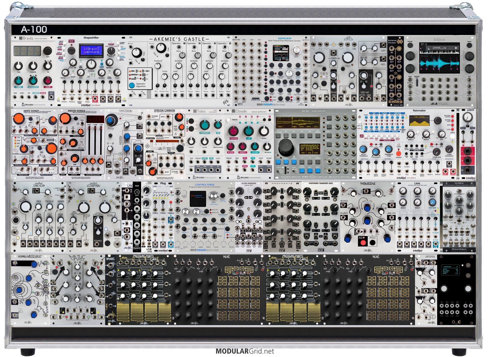Select the Positronic Transient Gate module

[x=321, y=217]
